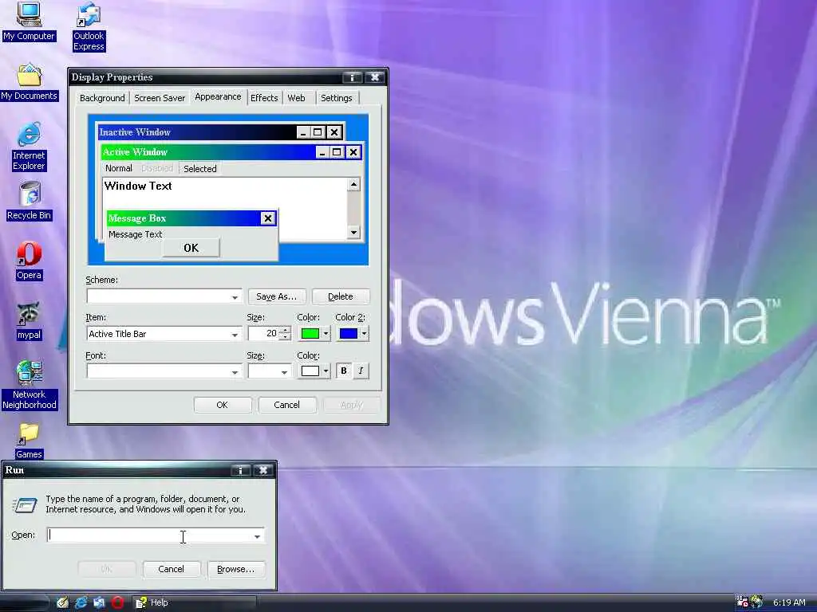The width and height of the screenshot is (817, 612).
Task: Toggle the Italic font button
Action: pos(361,371)
